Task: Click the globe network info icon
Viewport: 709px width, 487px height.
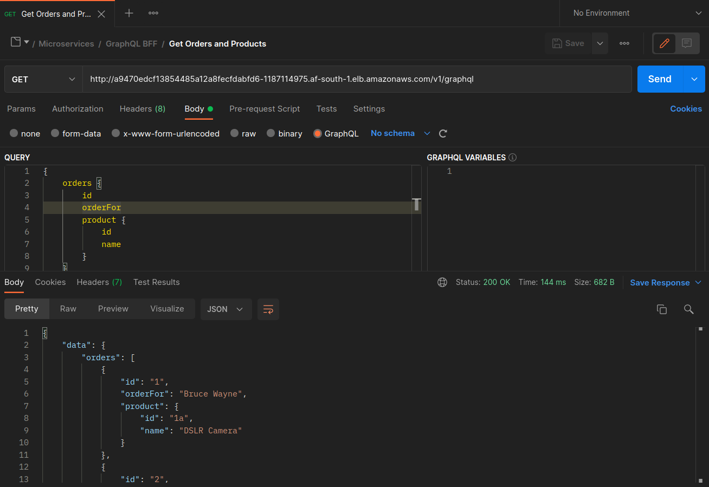Action: click(x=442, y=282)
